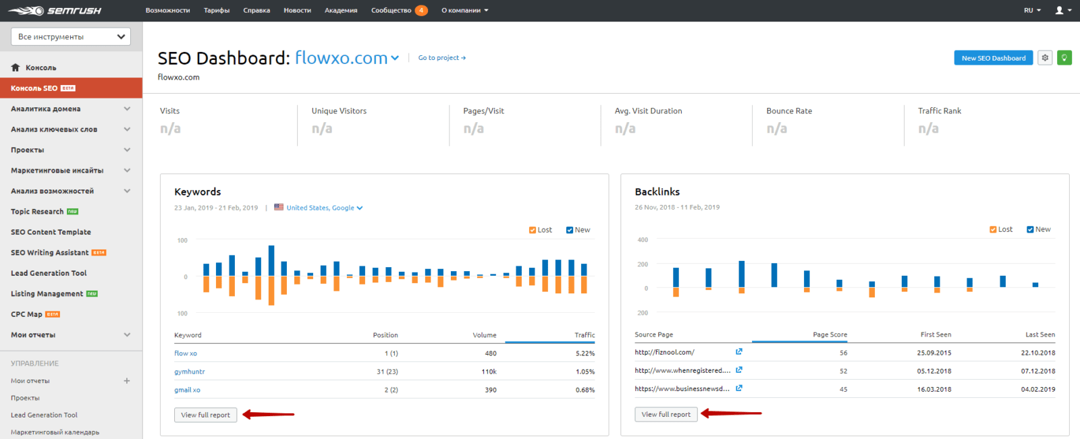Open United States, Google database dropdown
Screen dimensions: 1080x439
(x=325, y=208)
